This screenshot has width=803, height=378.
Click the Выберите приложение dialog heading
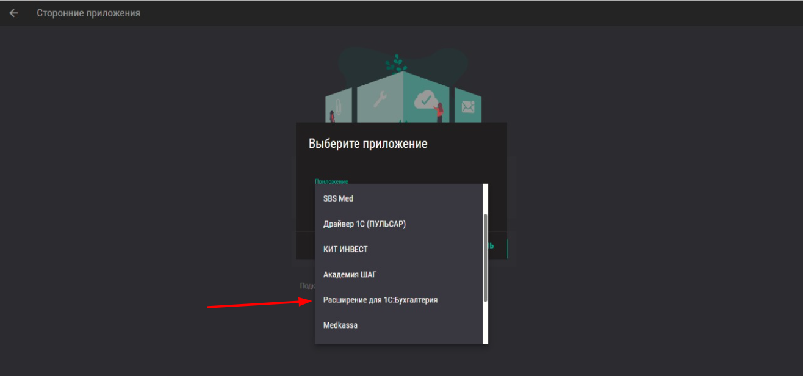[368, 144]
